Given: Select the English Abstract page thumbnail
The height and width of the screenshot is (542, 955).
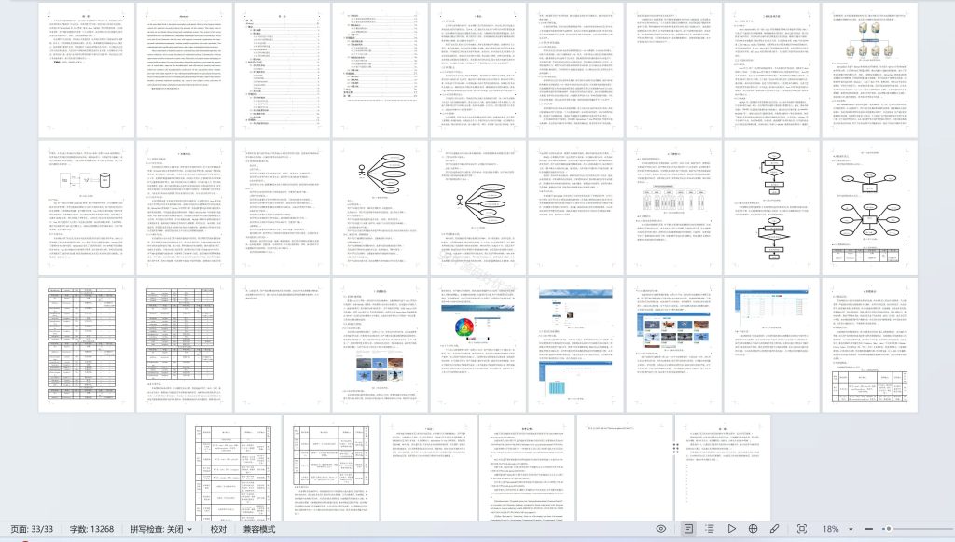Looking at the screenshot, I should [x=185, y=70].
